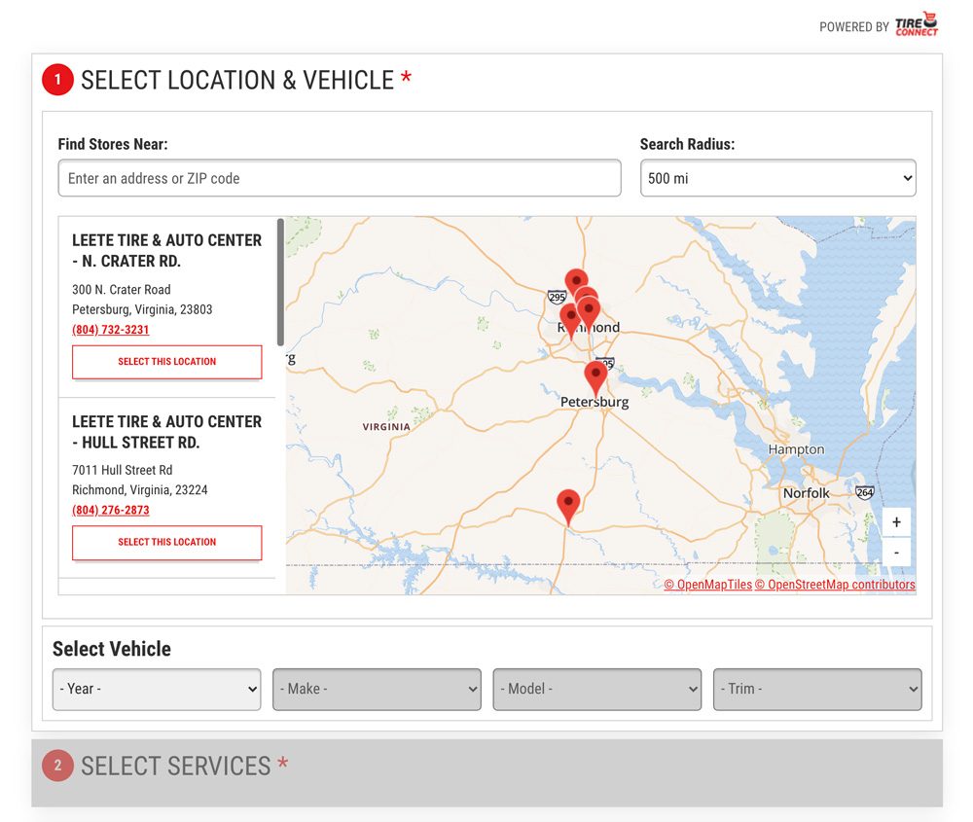Viewport: 973px width, 822px height.
Task: Click the Leete Tire Hull Street Rd. title
Action: point(167,432)
